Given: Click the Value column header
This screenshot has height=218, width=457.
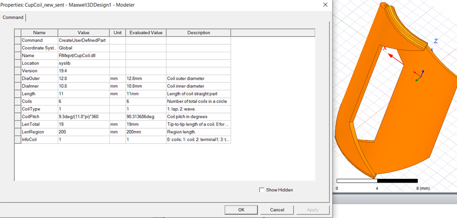Looking at the screenshot, I should tap(83, 33).
